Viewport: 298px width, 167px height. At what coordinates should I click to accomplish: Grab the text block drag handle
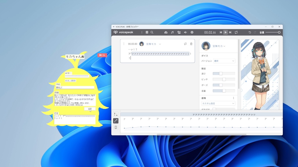point(124,44)
